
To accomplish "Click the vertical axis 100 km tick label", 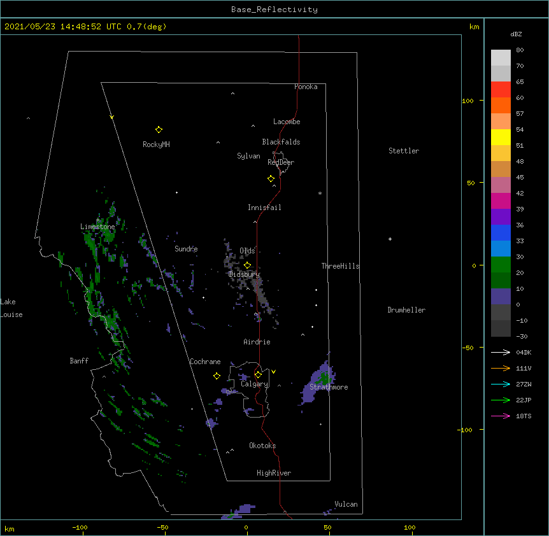I will pyautogui.click(x=467, y=101).
